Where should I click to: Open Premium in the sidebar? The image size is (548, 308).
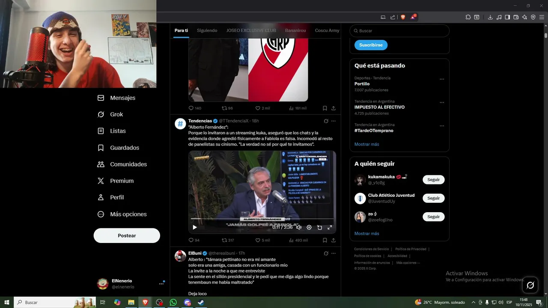pos(116,181)
